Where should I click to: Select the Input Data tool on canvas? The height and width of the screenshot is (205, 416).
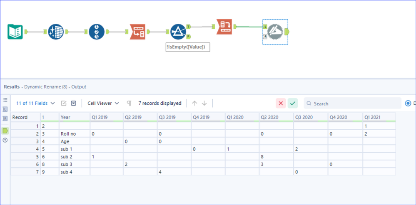(x=15, y=32)
